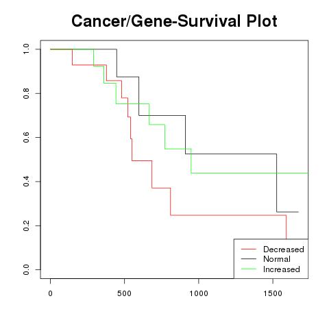Click the 0.8 y-axis tick label
Viewport: 329px width, 329px height.
pyautogui.click(x=26, y=93)
